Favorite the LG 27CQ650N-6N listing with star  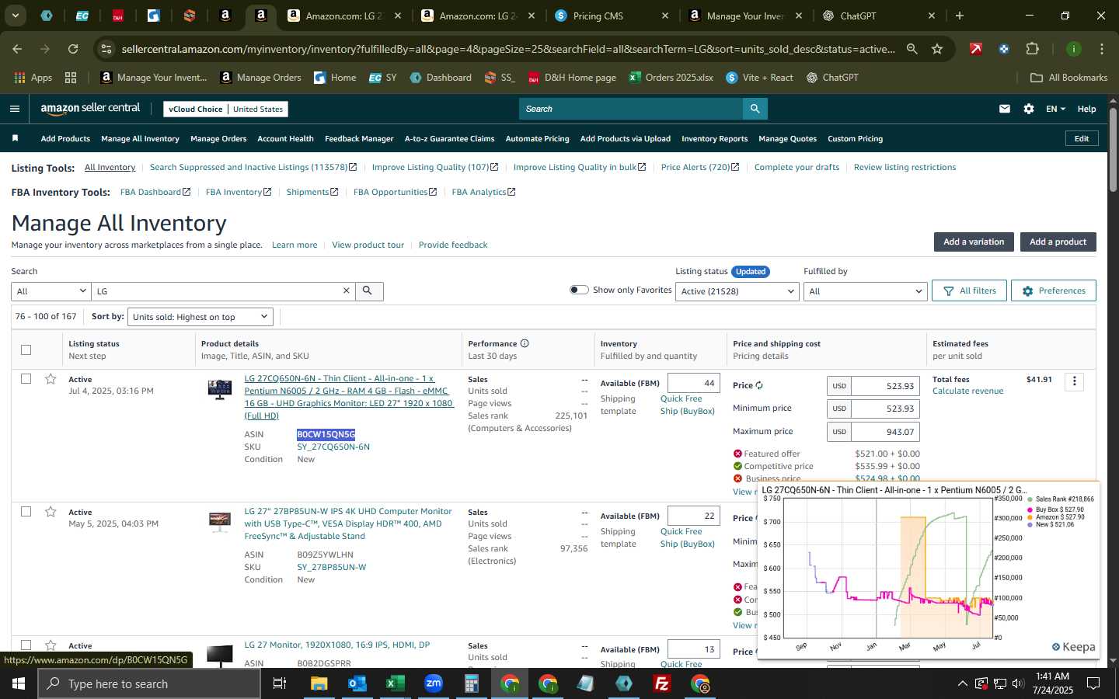[x=51, y=379]
